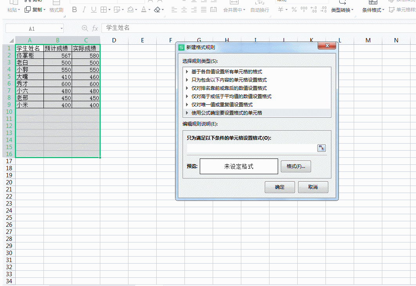Image resolution: width=416 pixels, height=286 pixels.
Task: Open the Paste dropdown arrow
Action: [19, 10]
